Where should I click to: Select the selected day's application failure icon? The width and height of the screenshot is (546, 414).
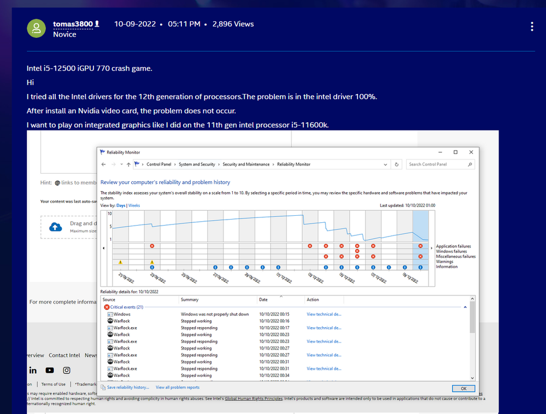tap(420, 246)
